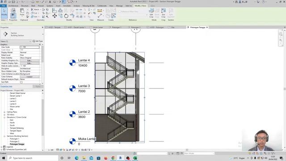The height and width of the screenshot is (161, 286).
Task: Select the Rotate tool icon
Action: click(x=66, y=16)
